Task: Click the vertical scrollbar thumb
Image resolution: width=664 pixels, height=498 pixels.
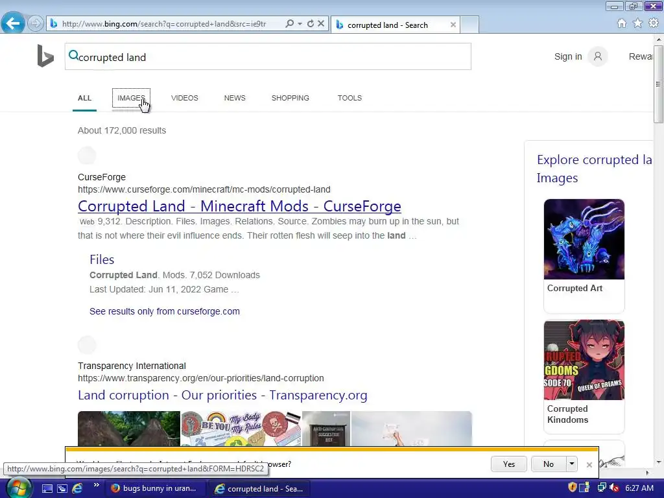Action: tap(659, 84)
